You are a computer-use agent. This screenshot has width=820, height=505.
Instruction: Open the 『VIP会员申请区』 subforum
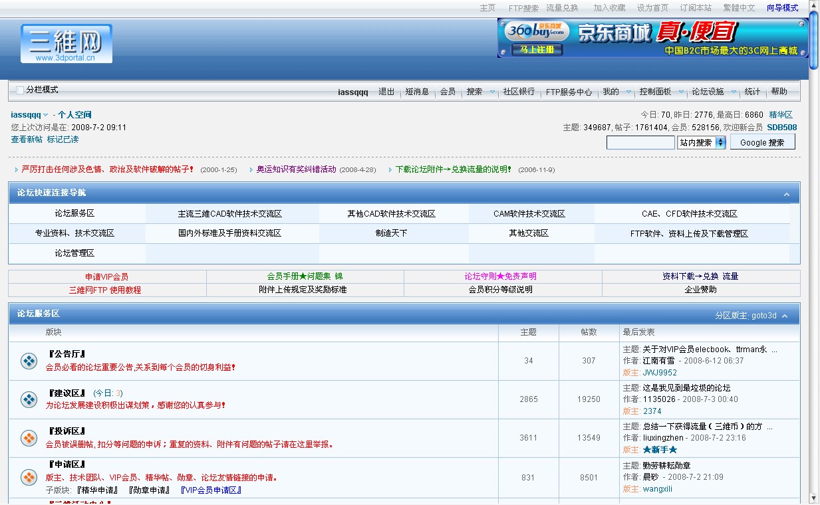(x=211, y=490)
